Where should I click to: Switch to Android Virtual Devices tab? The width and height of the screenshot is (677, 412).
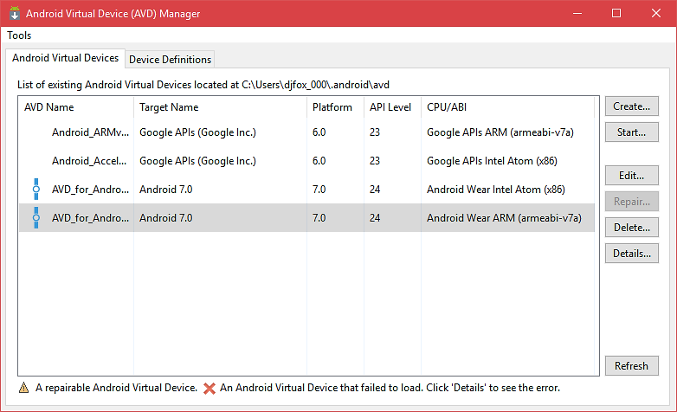[x=65, y=58]
